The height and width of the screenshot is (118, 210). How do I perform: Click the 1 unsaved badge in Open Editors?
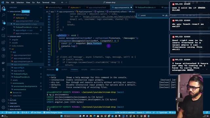click(x=26, y=12)
